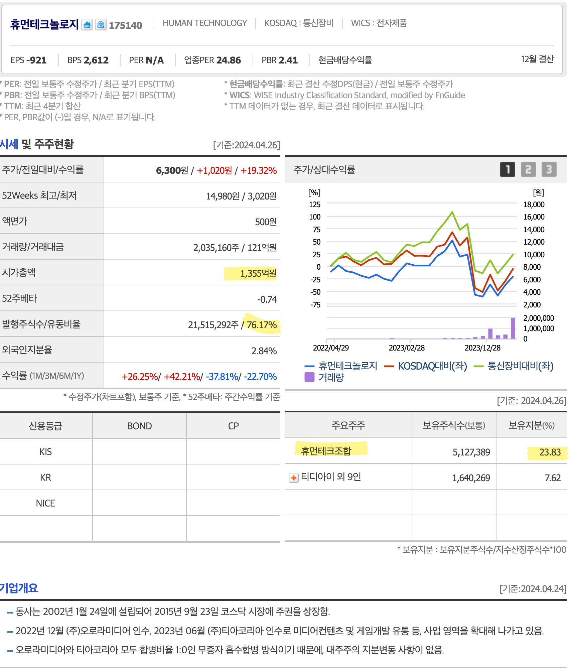Click the 액면가 500원 value

(266, 222)
